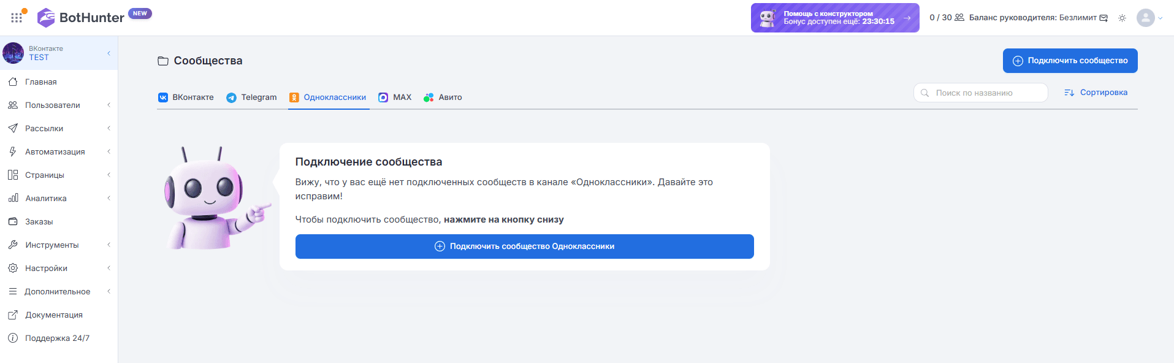Switch to the Авито tab
1174x363 pixels.
pyautogui.click(x=443, y=97)
